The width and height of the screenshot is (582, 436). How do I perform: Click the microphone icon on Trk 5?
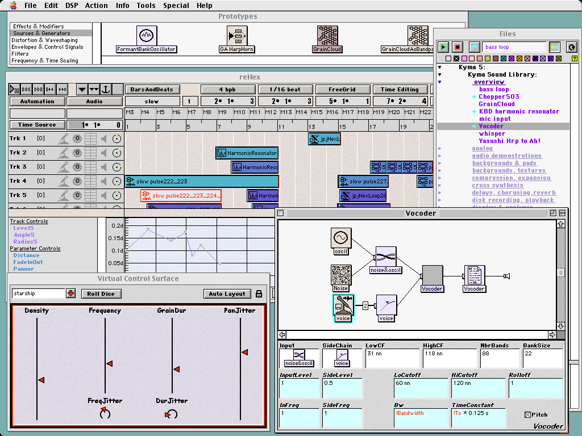click(x=64, y=195)
